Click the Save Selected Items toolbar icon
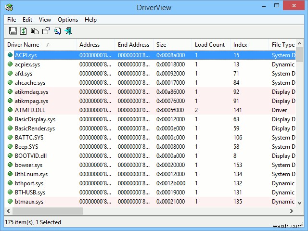Image resolution: width=308 pixels, height=231 pixels. pyautogui.click(x=13, y=31)
